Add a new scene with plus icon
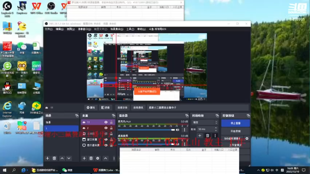This screenshot has height=174, width=310. click(47, 158)
